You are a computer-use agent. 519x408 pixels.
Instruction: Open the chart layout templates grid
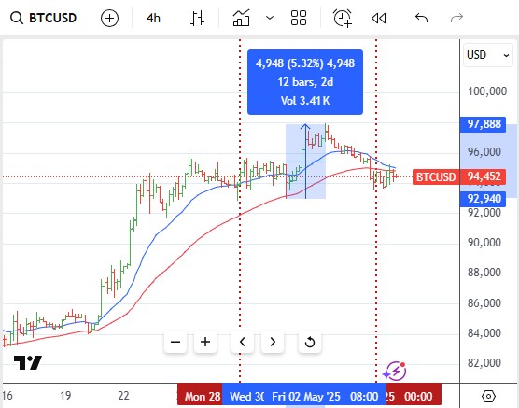299,18
